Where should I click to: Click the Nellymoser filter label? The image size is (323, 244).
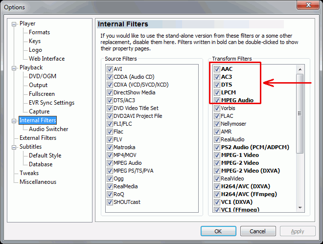(233, 124)
